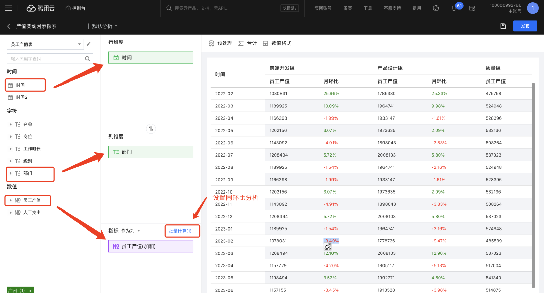The image size is (544, 293).
Task: Click the 时间 chip in row dimensions
Action: [151, 58]
